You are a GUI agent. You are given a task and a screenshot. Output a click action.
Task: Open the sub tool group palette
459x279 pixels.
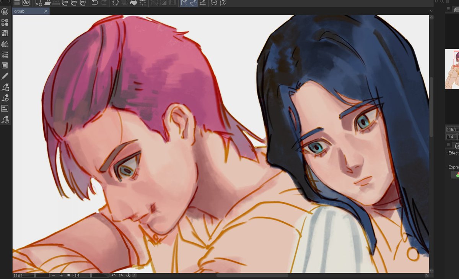click(5, 23)
